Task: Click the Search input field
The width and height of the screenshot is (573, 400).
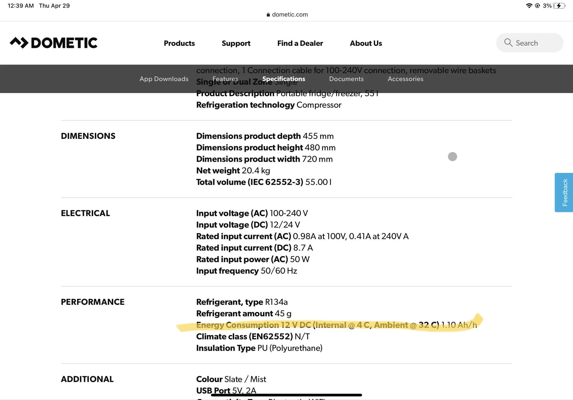Action: point(530,43)
